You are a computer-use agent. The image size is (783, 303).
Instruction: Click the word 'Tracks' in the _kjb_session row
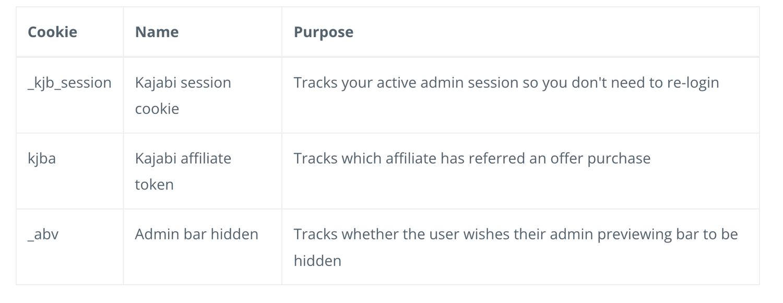315,83
